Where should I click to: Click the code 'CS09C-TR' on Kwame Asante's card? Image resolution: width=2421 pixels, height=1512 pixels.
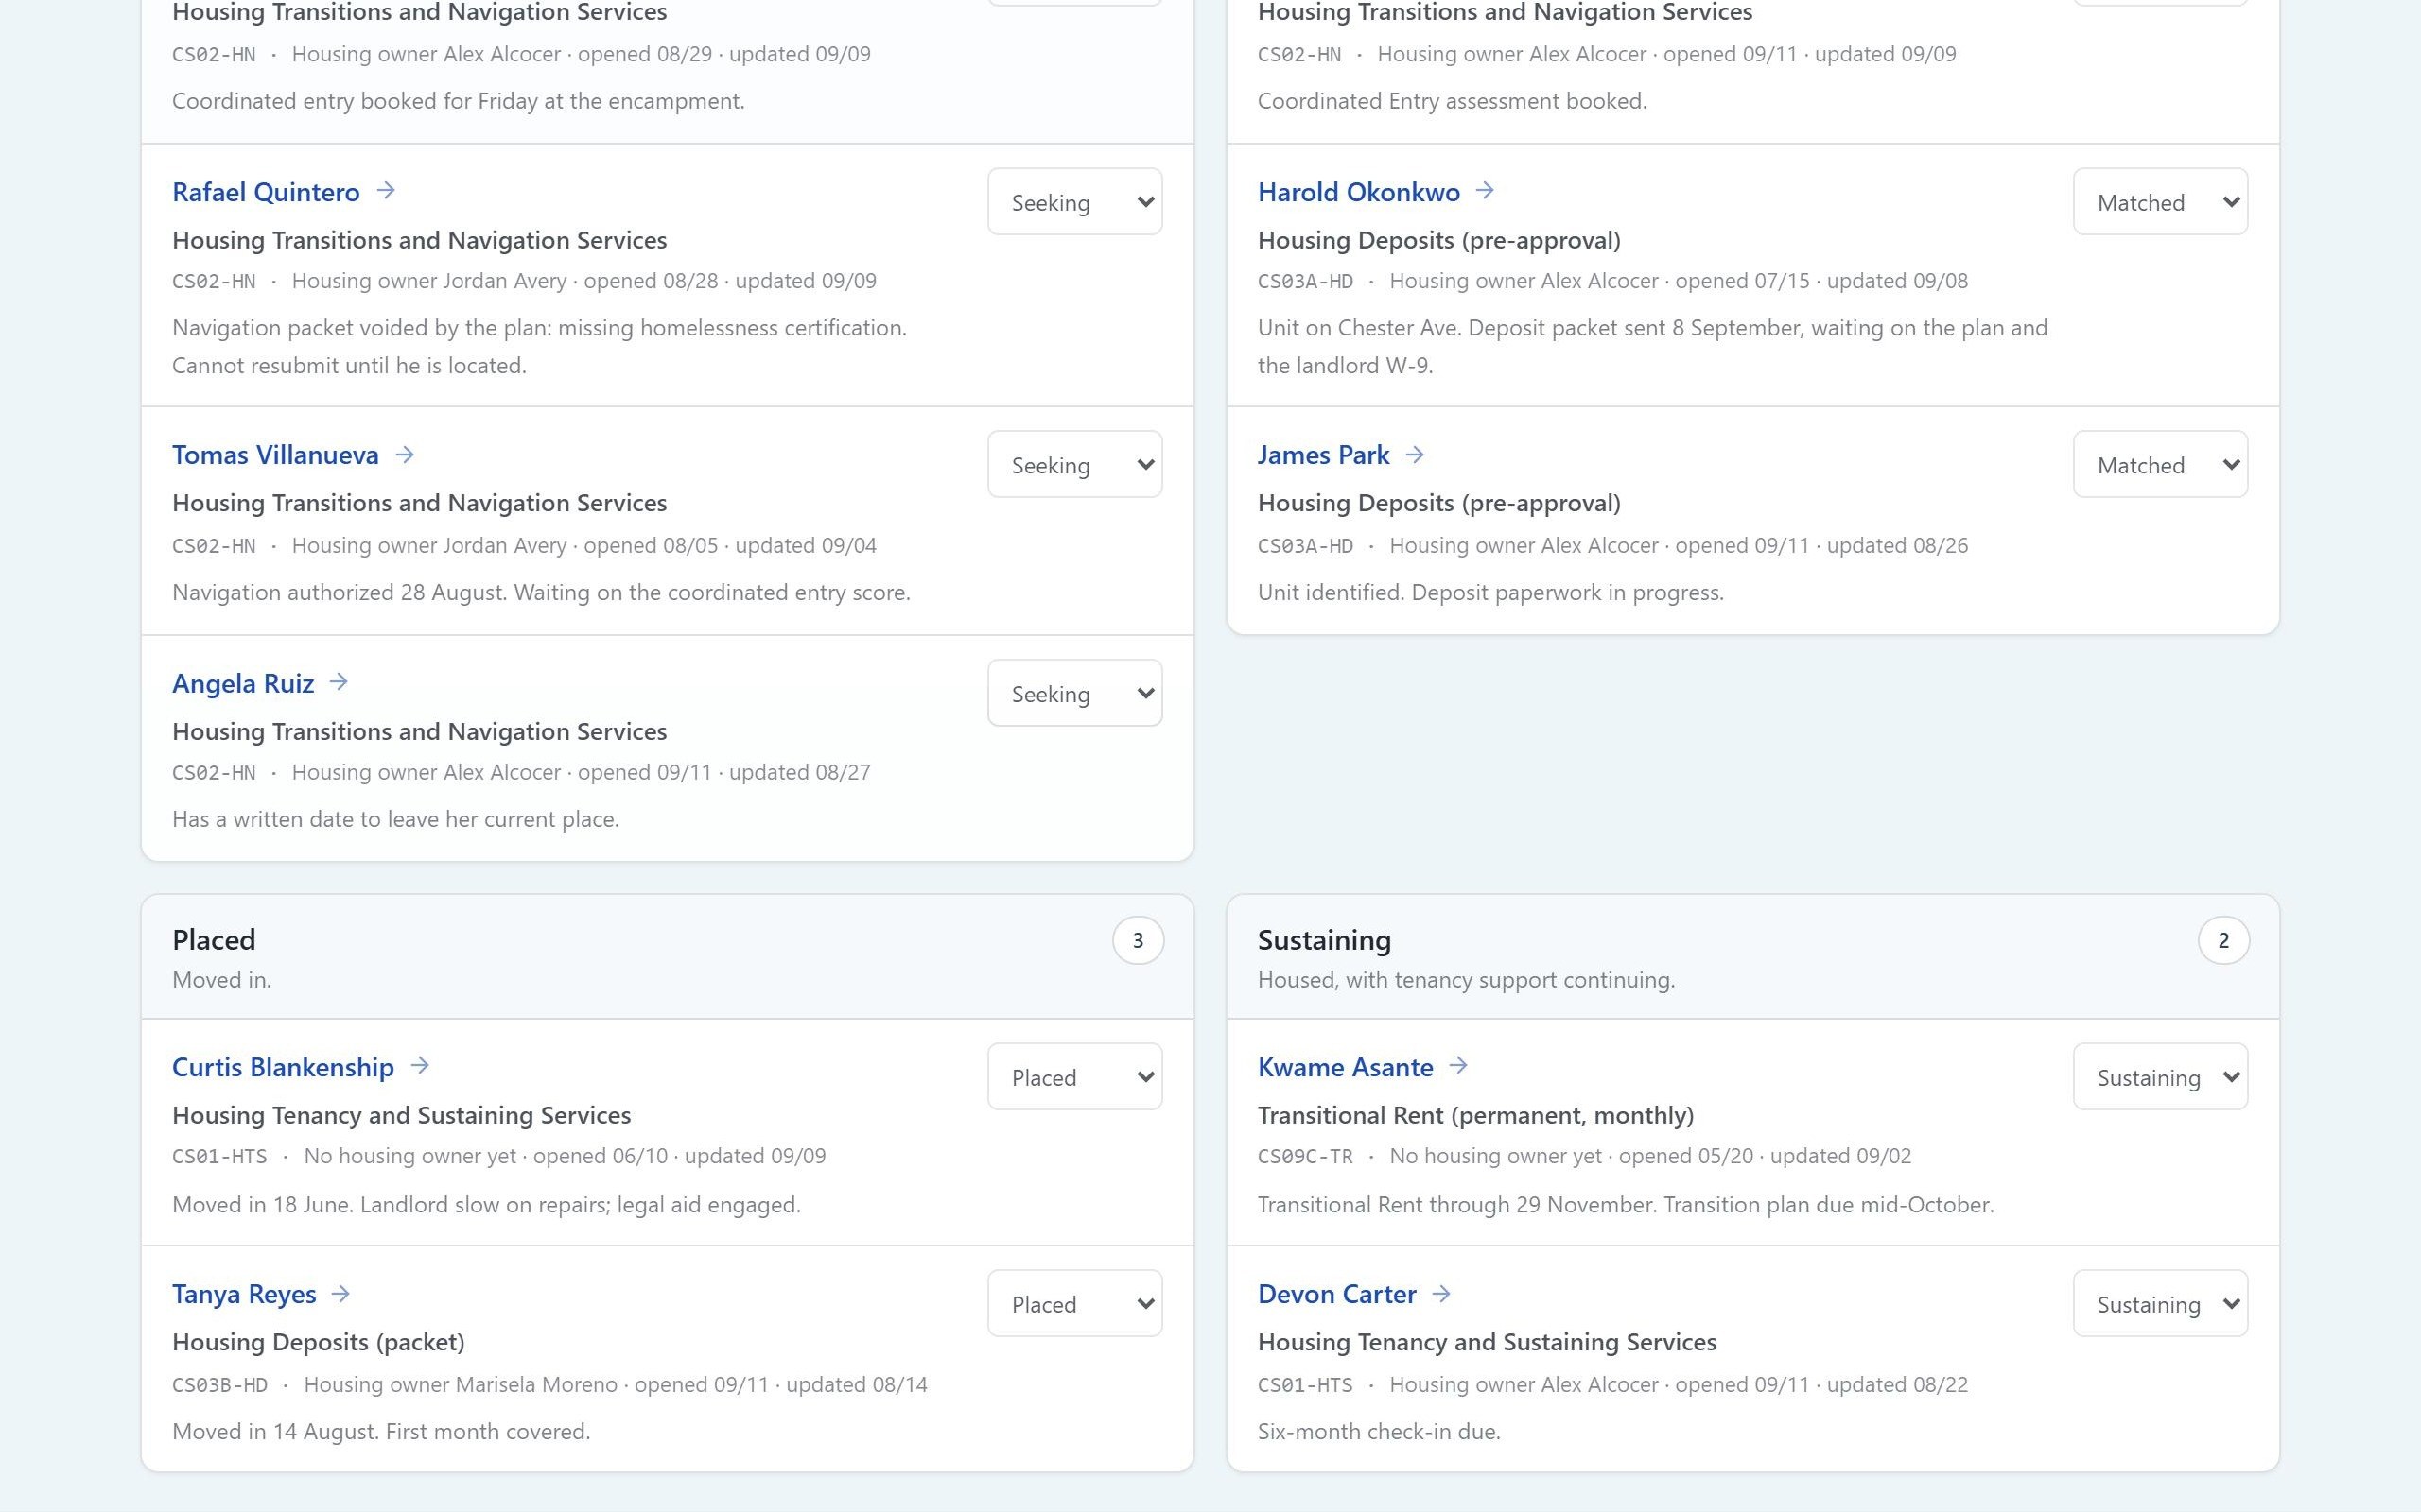click(x=1304, y=1156)
